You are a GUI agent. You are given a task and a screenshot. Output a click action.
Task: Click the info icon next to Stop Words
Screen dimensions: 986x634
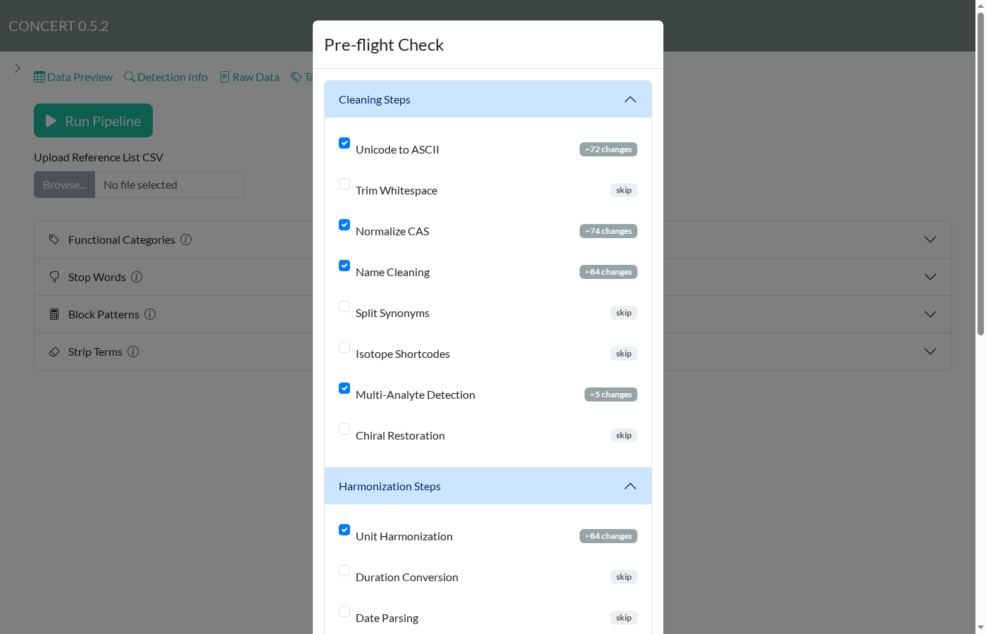coord(137,277)
